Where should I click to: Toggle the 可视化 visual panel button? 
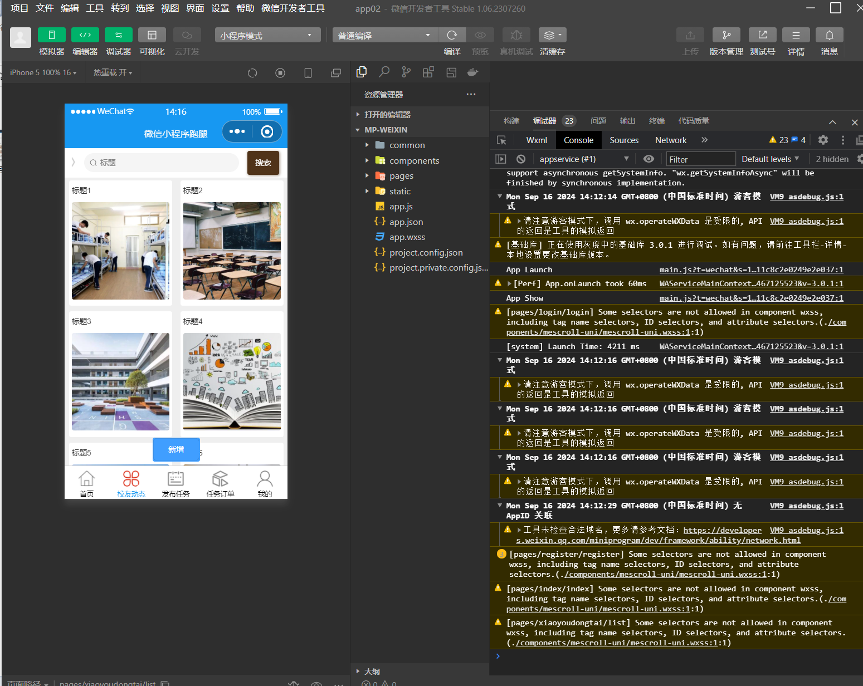[152, 35]
